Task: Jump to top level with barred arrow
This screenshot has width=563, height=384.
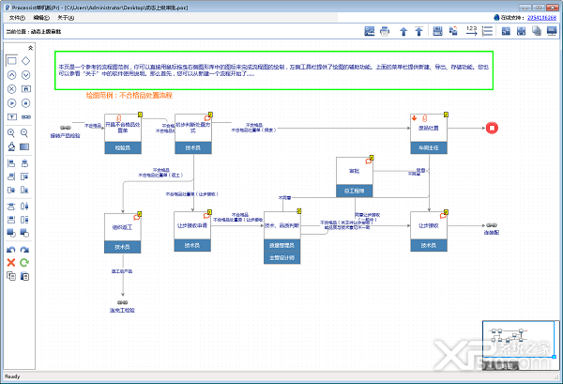Action: tap(418, 31)
